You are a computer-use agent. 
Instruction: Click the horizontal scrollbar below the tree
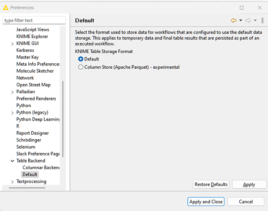(27, 188)
